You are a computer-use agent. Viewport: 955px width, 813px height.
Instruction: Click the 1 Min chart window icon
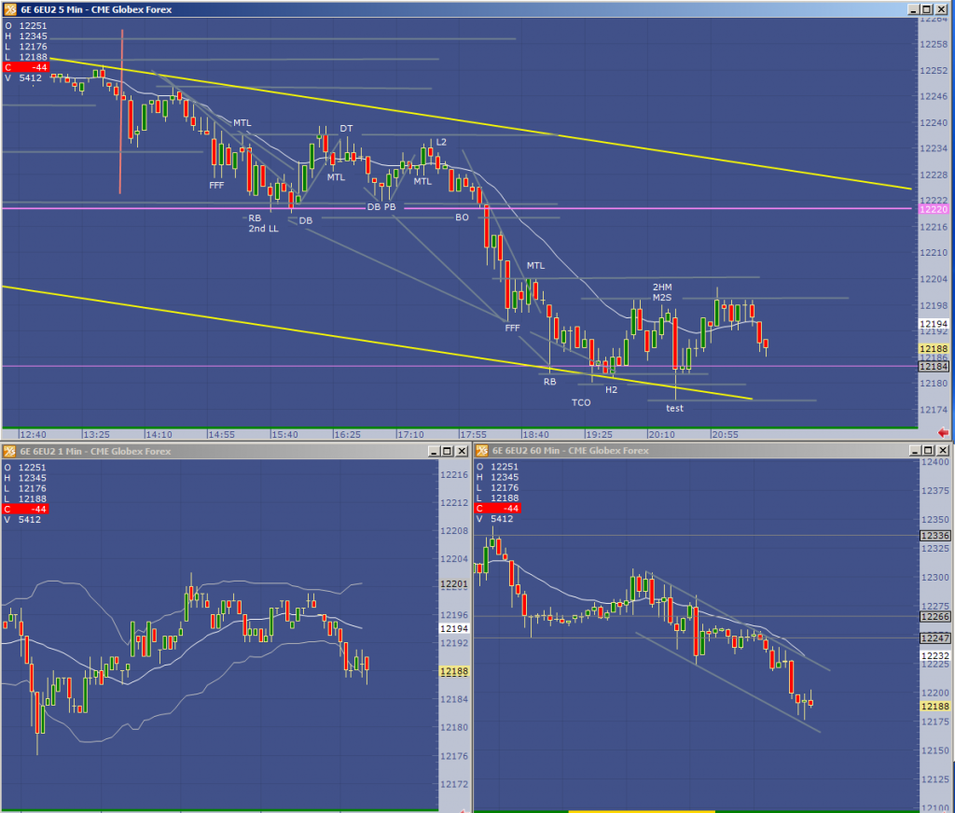click(x=9, y=450)
